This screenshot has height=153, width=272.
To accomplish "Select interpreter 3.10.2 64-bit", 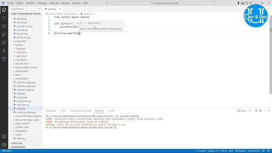I will [x=253, y=151].
